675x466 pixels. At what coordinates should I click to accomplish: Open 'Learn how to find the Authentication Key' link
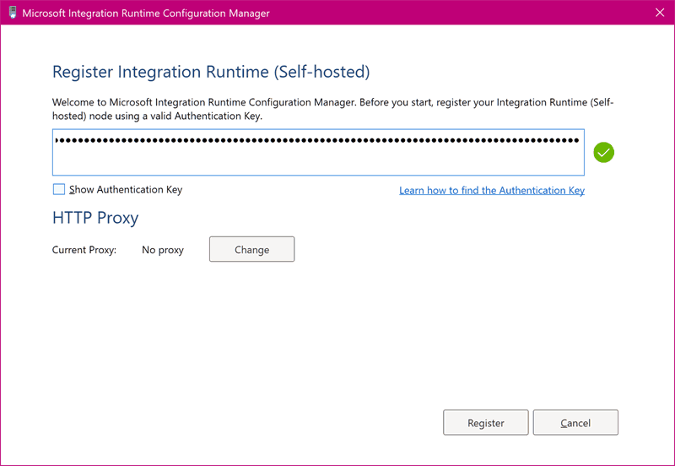pyautogui.click(x=491, y=191)
